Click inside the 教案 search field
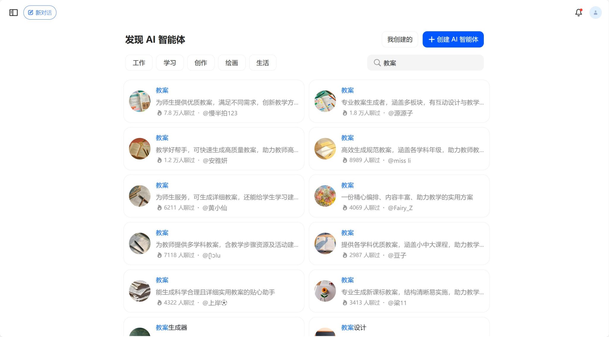Viewport: 609px width, 337px height. coord(425,63)
